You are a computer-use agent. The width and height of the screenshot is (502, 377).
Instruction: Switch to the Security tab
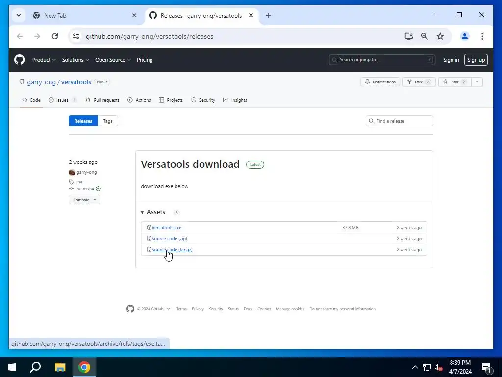(x=203, y=100)
